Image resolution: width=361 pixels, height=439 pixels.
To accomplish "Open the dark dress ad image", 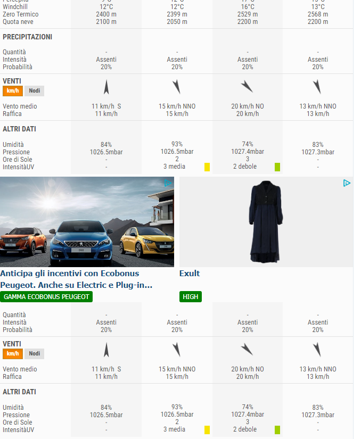I will point(266,222).
